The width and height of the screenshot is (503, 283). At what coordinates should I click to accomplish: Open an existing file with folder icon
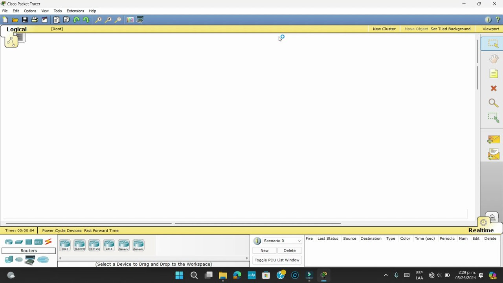tap(15, 20)
